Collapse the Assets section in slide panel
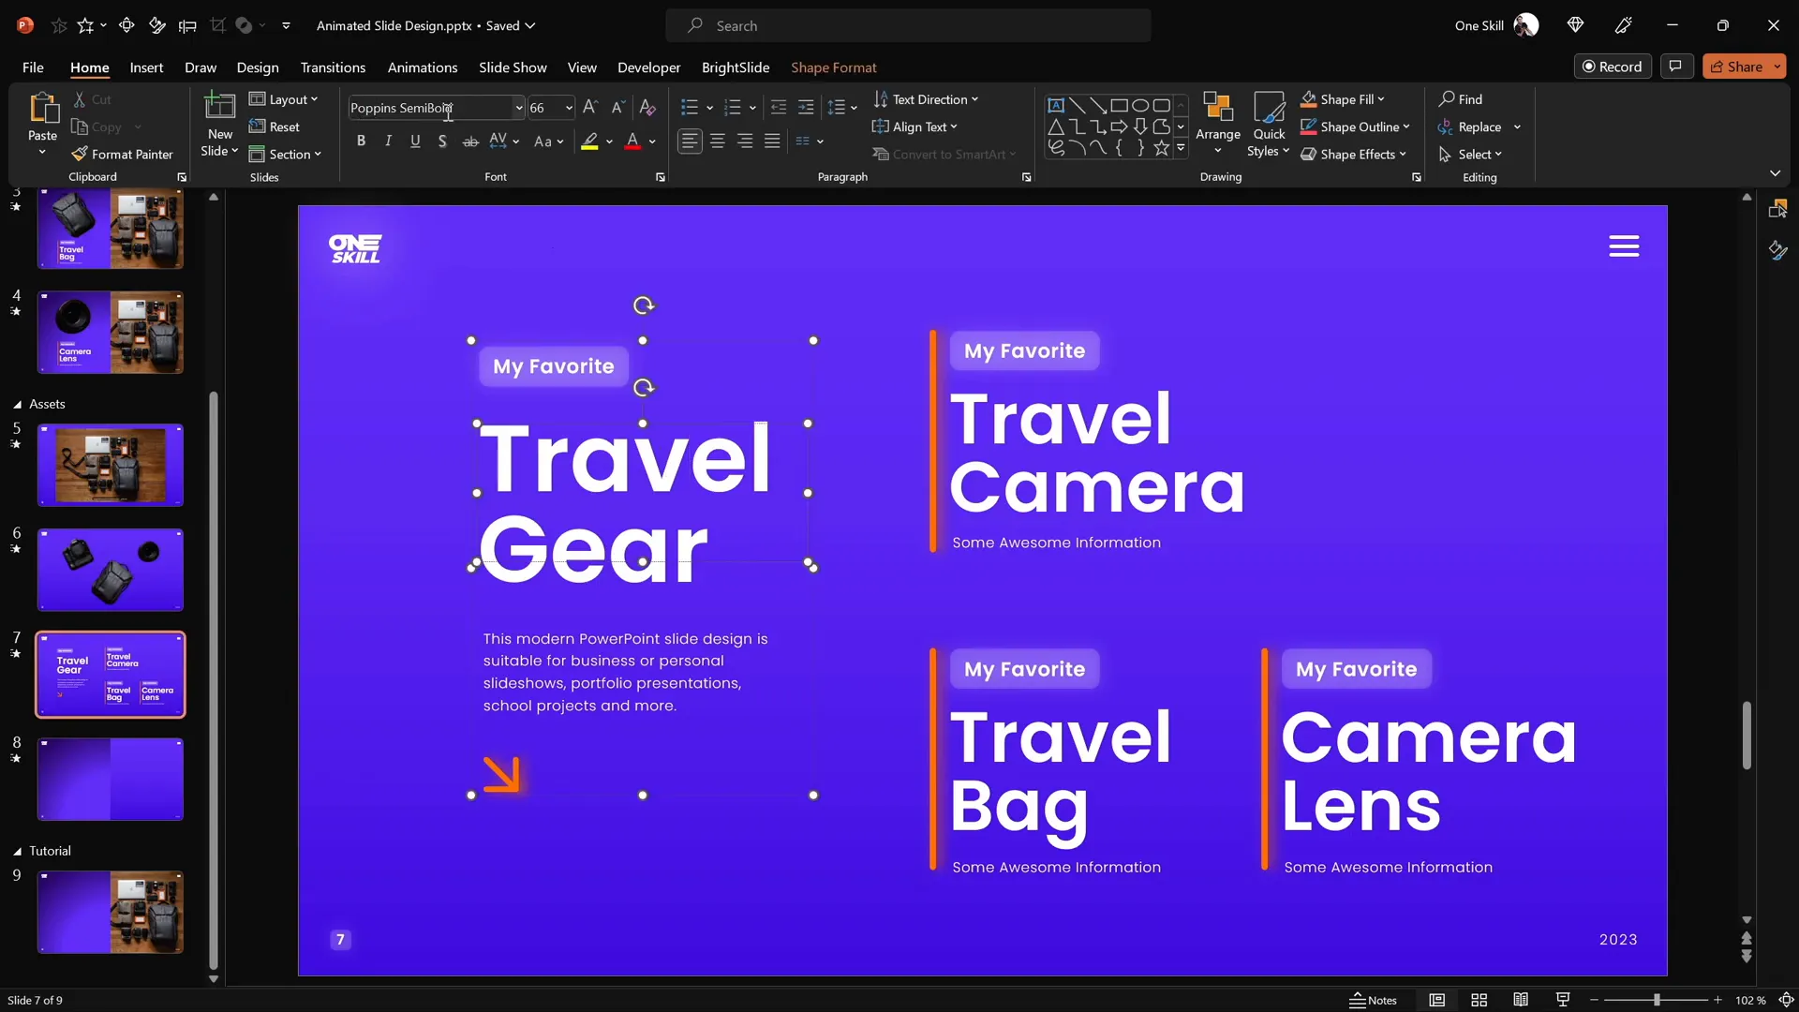 pos(15,403)
